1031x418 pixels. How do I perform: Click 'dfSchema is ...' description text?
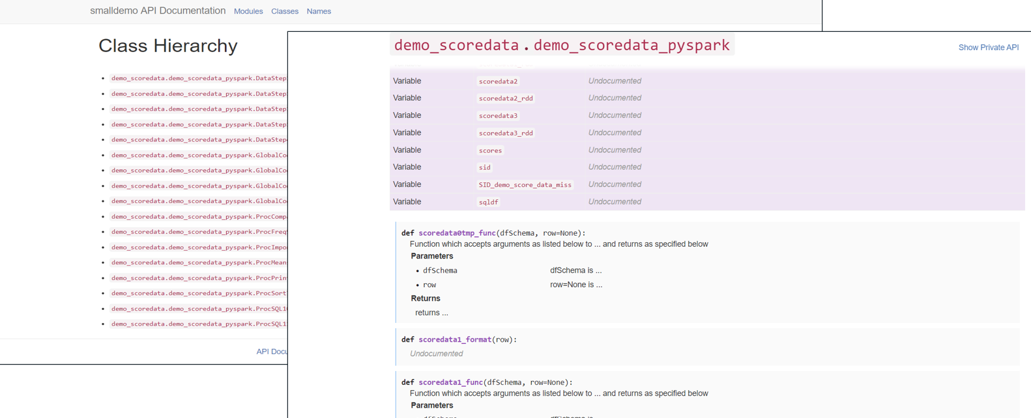coord(575,270)
